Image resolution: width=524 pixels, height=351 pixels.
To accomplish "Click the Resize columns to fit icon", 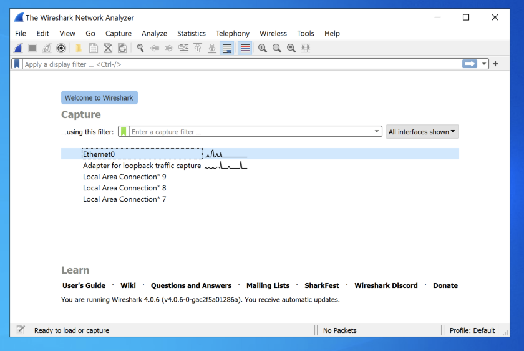I will click(306, 48).
